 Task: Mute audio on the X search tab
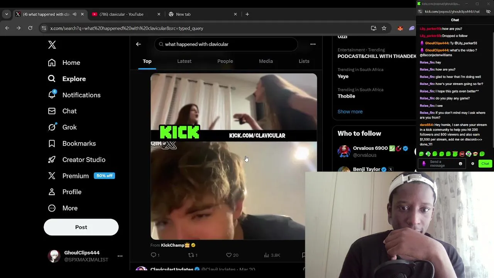74,14
